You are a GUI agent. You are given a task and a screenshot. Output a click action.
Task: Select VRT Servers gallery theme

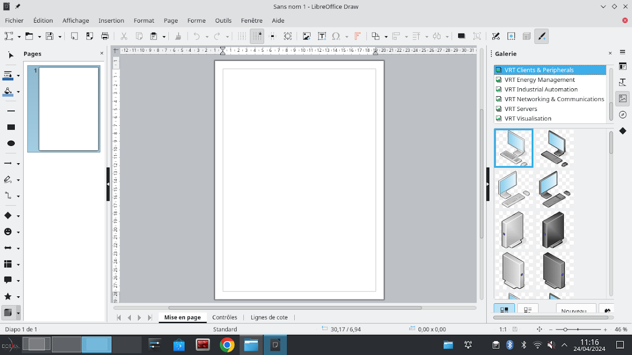[x=520, y=108]
